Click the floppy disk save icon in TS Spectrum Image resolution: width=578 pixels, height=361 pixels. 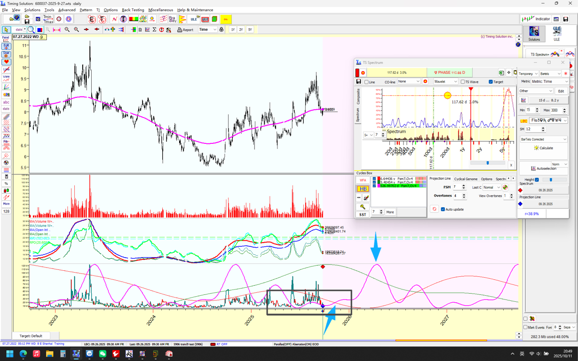(x=359, y=82)
